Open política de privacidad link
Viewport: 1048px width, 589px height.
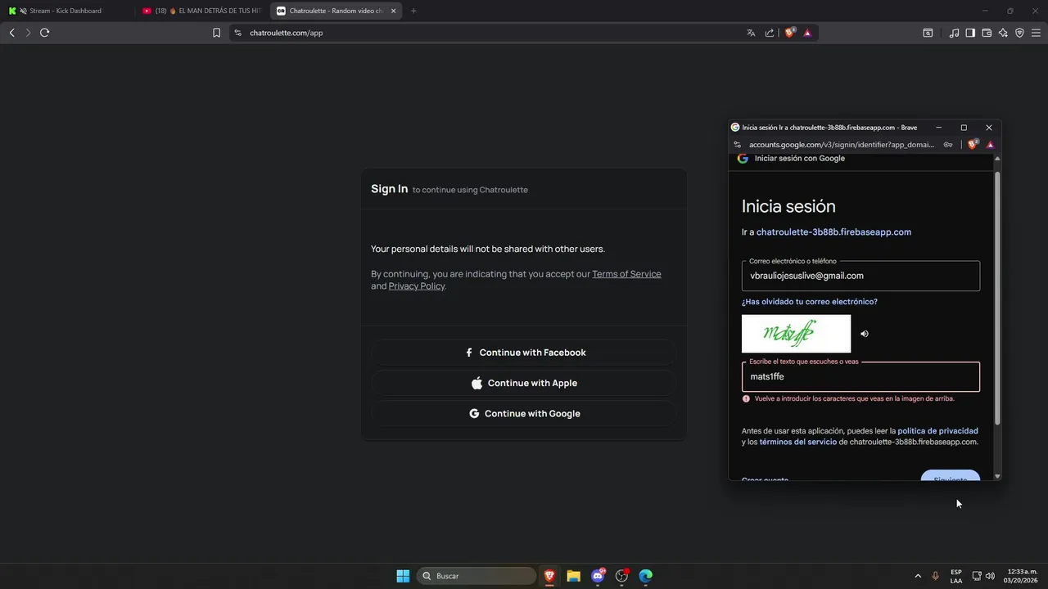(x=937, y=431)
